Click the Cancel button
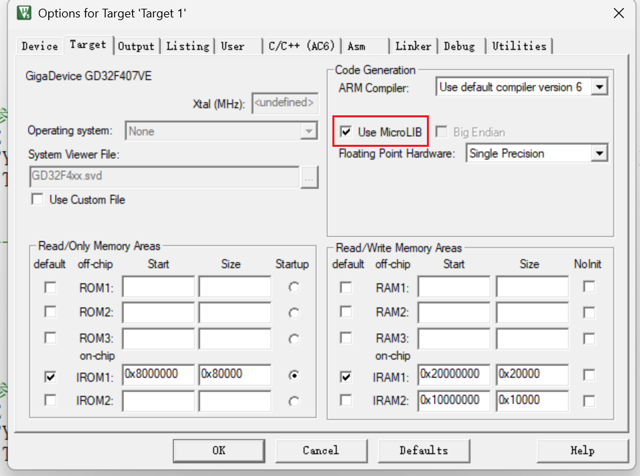The height and width of the screenshot is (476, 640). pos(321,451)
